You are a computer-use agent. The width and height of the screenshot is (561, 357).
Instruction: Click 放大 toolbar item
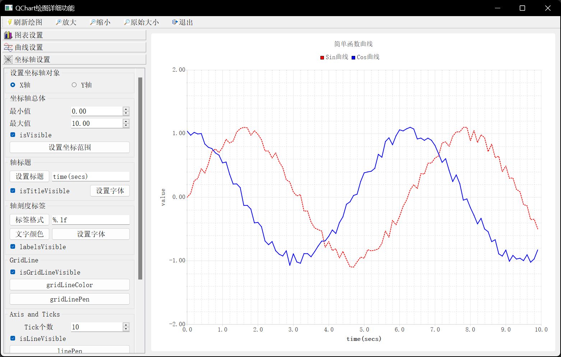click(x=66, y=22)
